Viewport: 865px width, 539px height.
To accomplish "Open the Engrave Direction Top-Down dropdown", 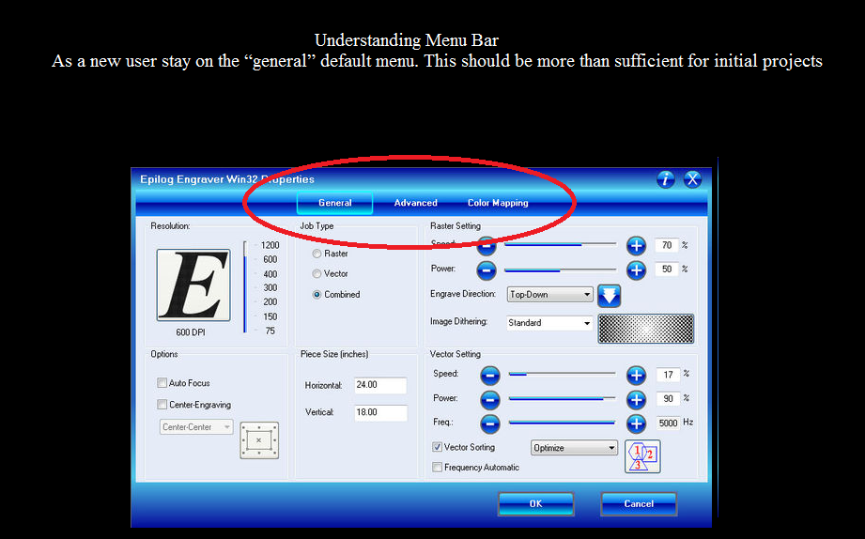I will (549, 295).
